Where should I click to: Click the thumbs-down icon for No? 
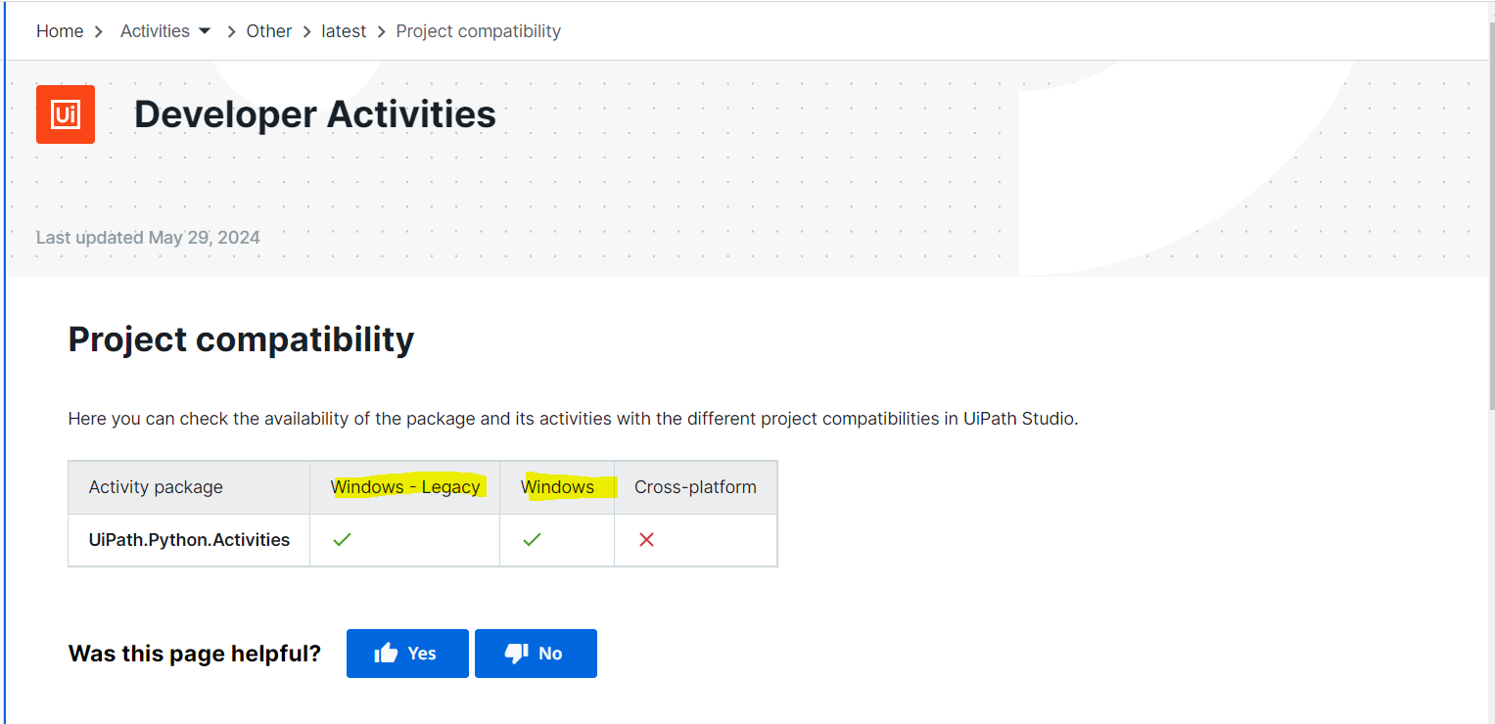point(516,654)
